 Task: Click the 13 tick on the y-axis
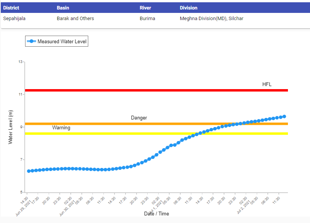(x=21, y=62)
